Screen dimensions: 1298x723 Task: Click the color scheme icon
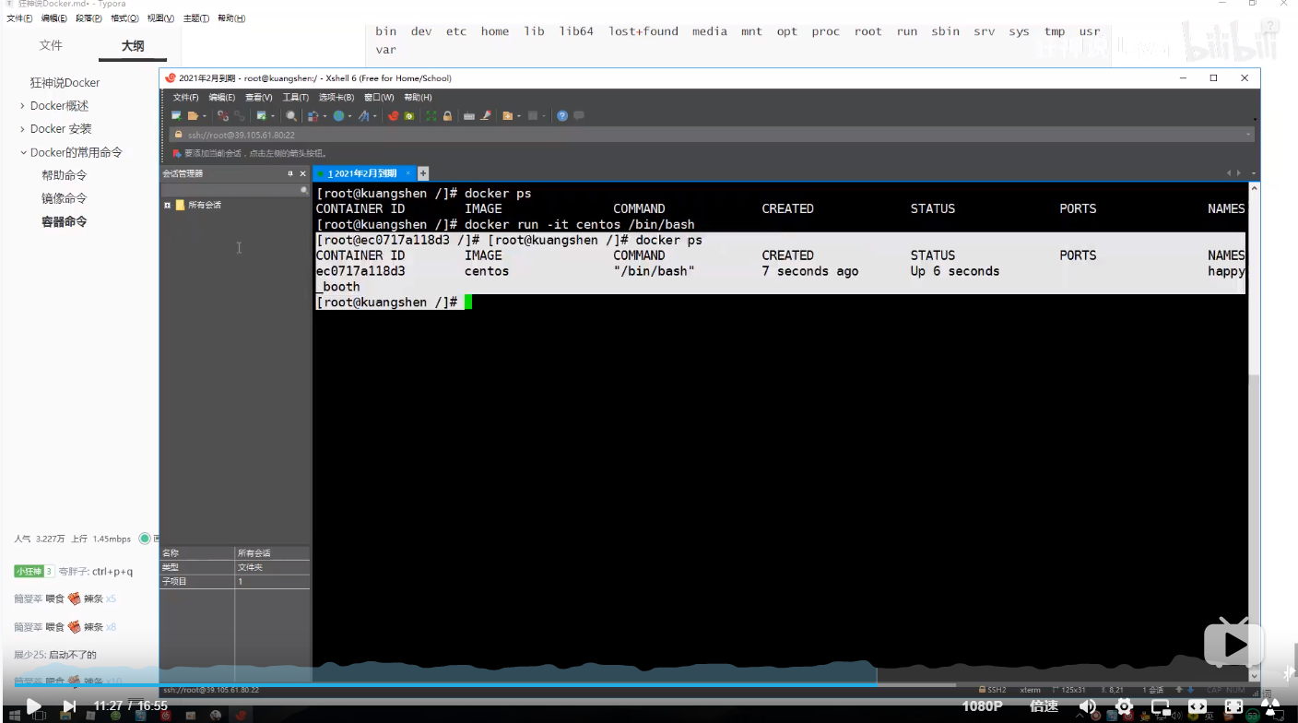coord(313,116)
